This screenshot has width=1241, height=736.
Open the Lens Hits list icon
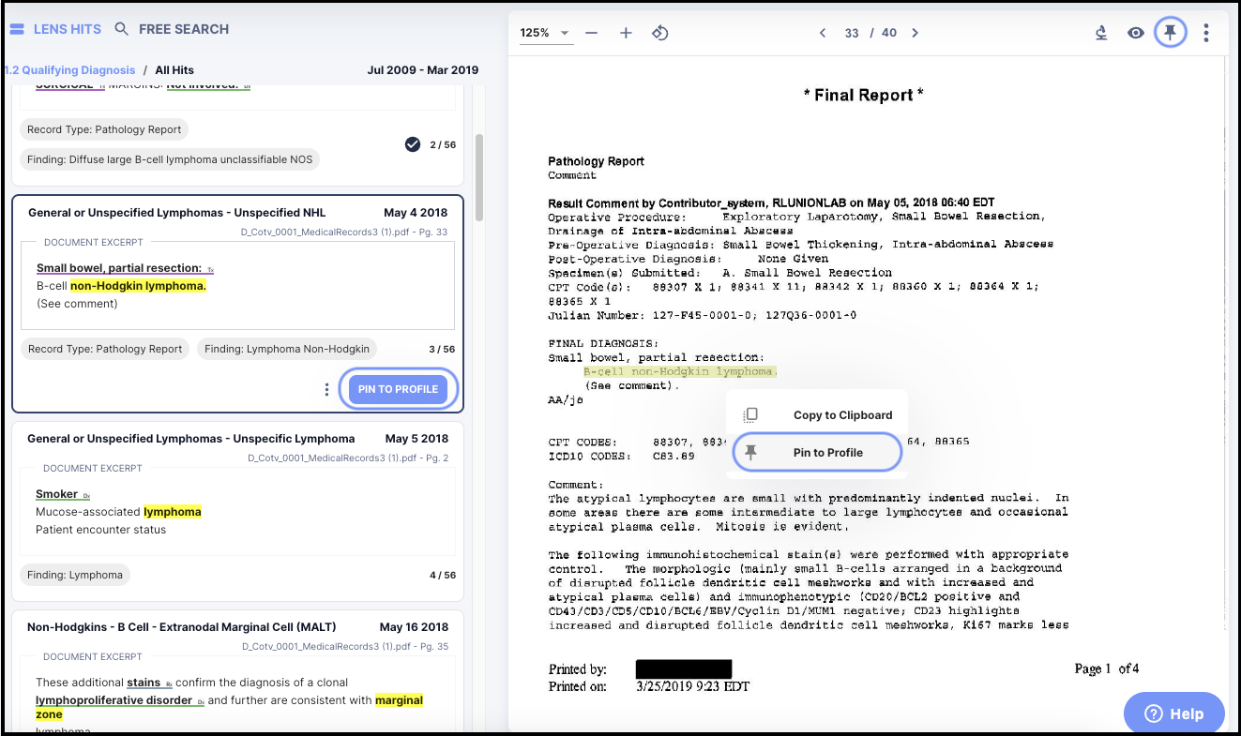click(x=16, y=28)
